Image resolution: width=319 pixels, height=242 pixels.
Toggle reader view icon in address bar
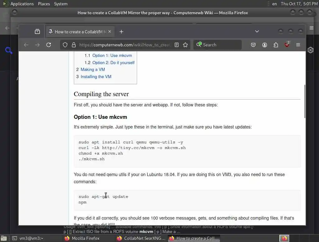(x=177, y=45)
